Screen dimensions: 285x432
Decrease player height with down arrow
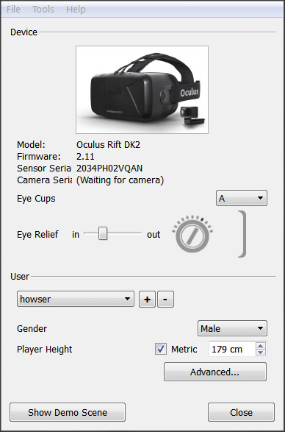(x=261, y=353)
